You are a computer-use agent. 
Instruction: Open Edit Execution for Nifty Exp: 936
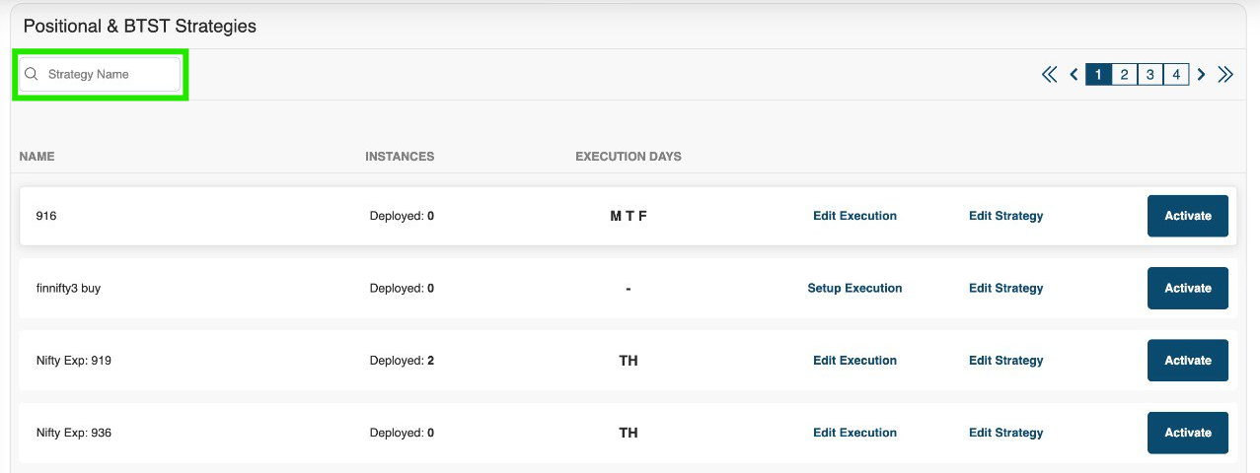(854, 433)
